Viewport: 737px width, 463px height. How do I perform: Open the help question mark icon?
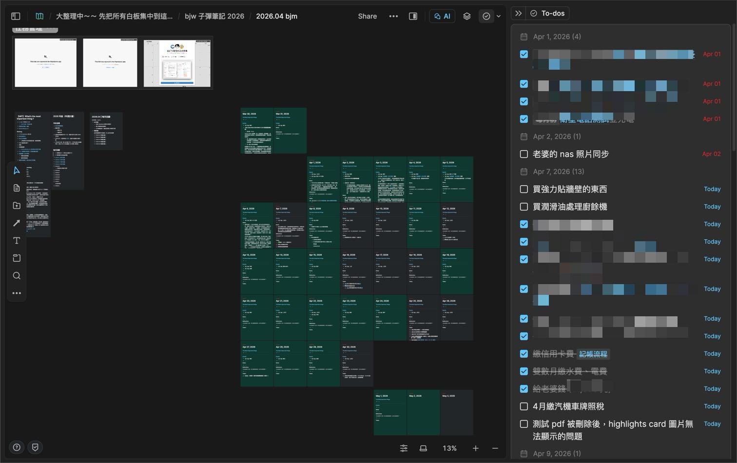[x=17, y=447]
